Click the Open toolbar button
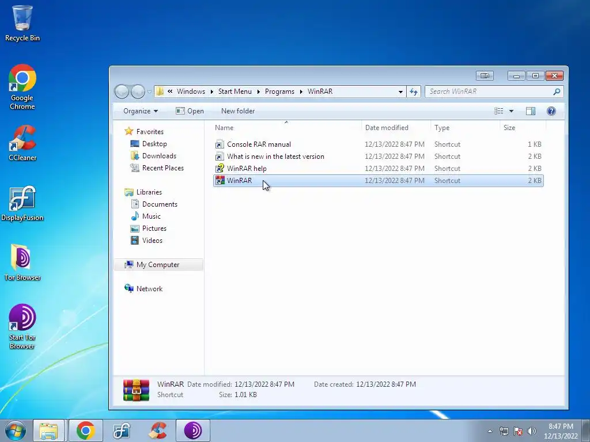This screenshot has height=442, width=590. point(190,111)
